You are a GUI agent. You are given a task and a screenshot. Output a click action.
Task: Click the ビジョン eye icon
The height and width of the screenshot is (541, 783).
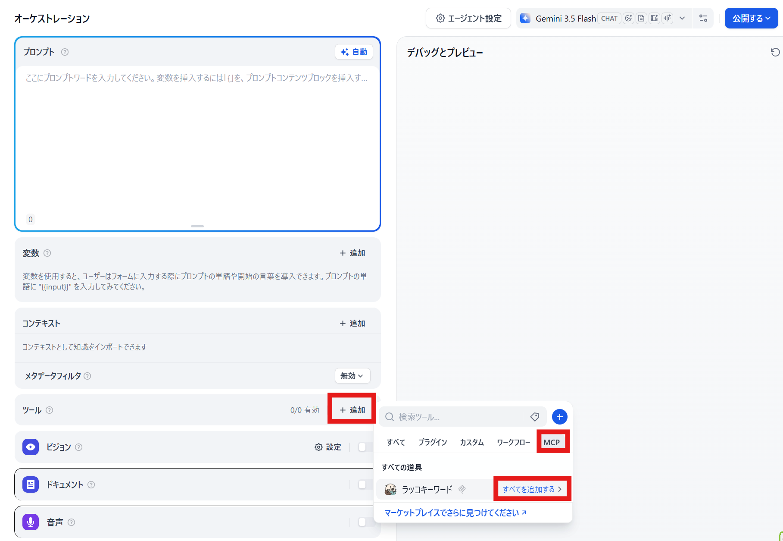(x=31, y=447)
